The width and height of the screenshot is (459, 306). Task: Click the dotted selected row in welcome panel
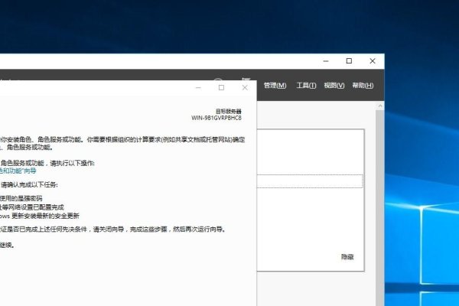click(310, 181)
